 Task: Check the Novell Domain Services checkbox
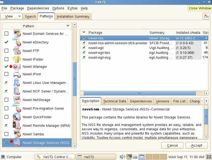(6, 34)
